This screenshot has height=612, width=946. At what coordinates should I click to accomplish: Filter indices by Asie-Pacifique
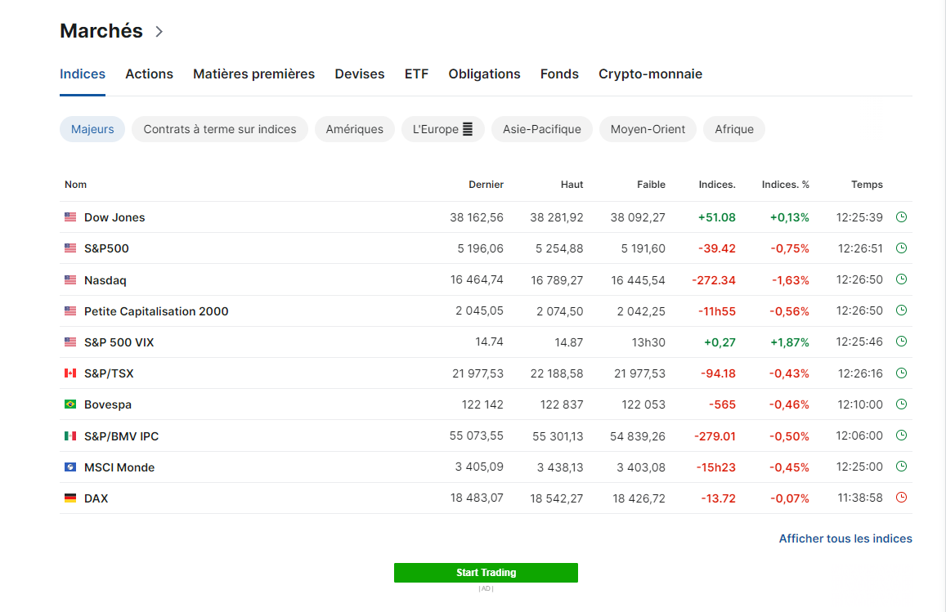(x=542, y=129)
